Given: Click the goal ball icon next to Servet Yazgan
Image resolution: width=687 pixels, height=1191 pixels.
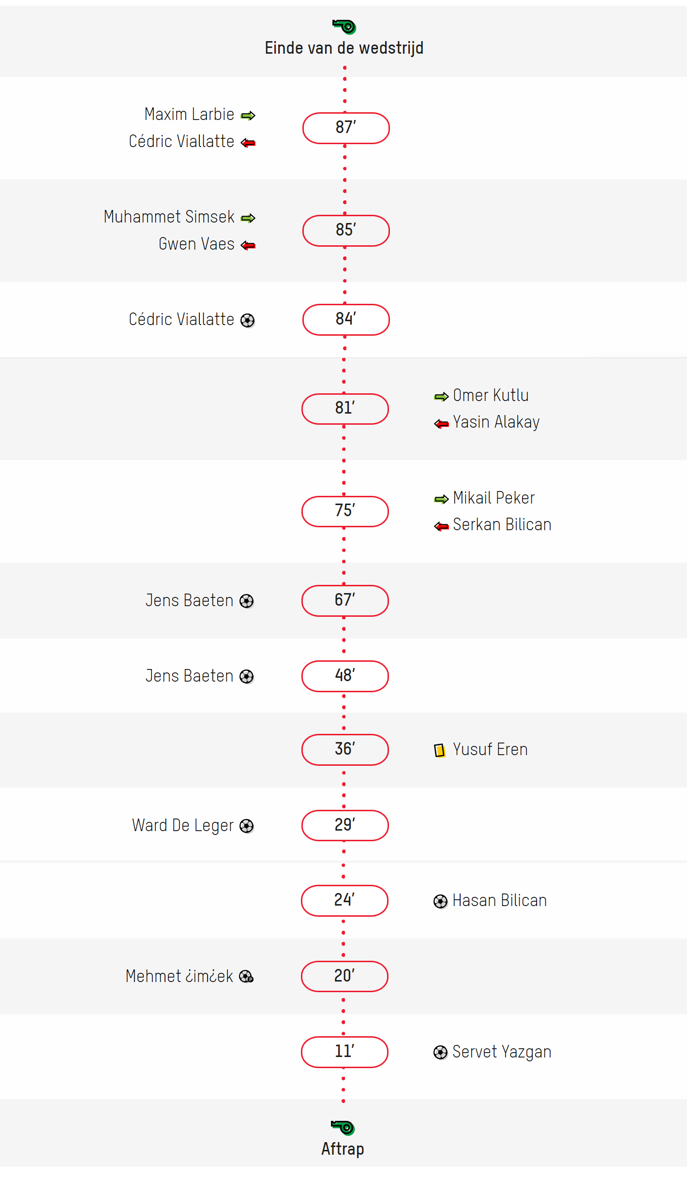Looking at the screenshot, I should [440, 1052].
